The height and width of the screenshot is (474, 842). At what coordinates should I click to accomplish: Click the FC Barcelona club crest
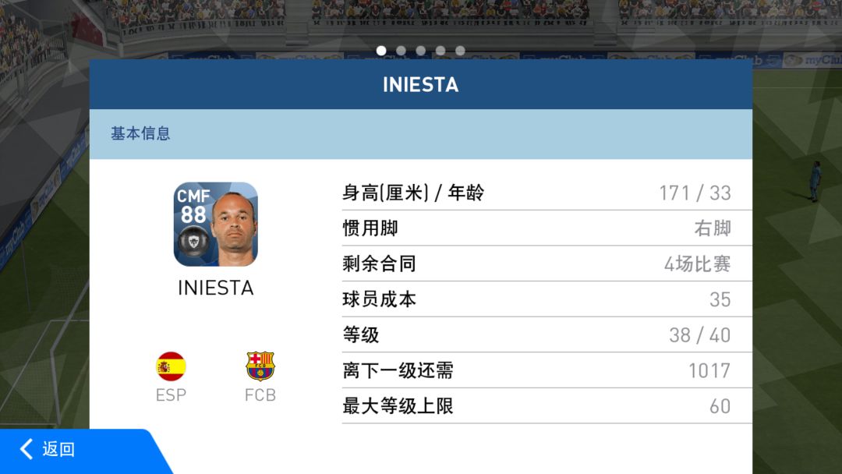(260, 366)
